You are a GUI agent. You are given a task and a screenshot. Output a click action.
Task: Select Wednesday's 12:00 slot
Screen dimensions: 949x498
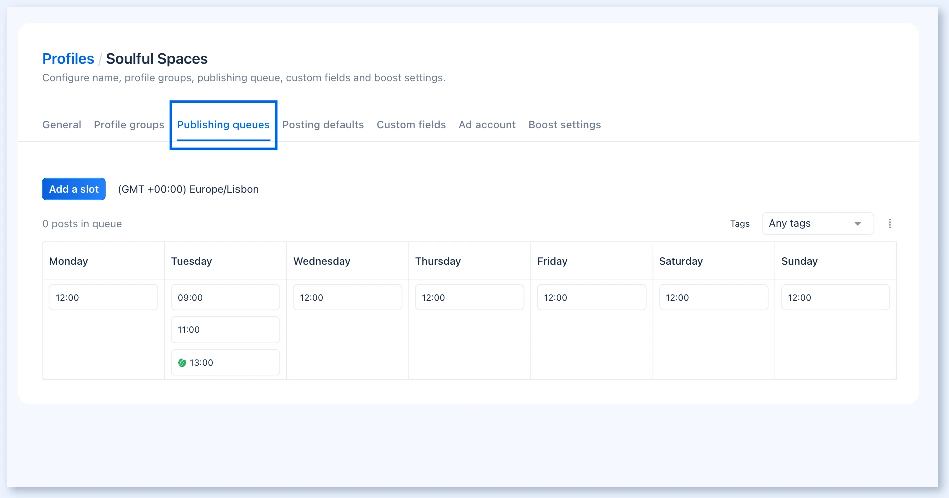(347, 297)
